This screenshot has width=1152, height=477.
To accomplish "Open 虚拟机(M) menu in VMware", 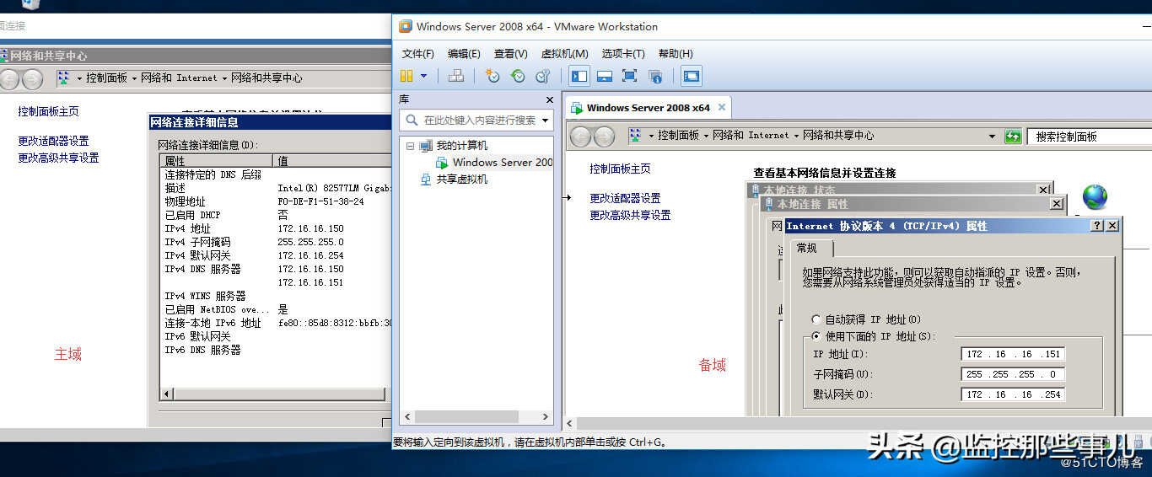I will coord(564,53).
